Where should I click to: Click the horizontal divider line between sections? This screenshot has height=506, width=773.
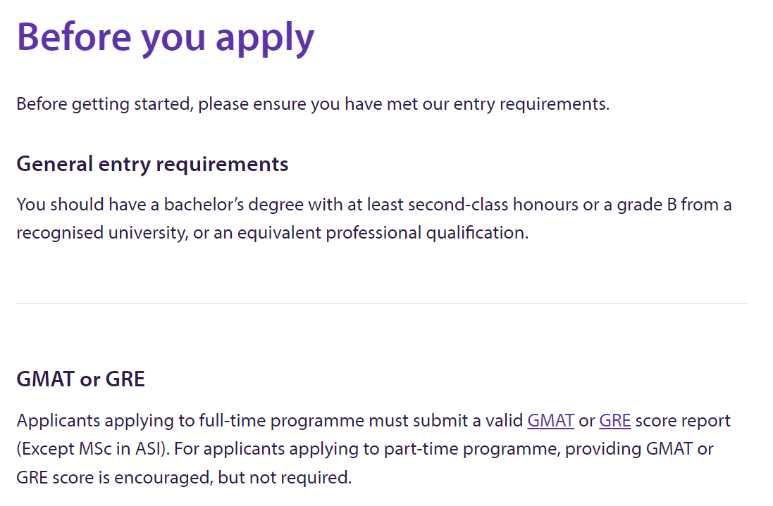[382, 303]
